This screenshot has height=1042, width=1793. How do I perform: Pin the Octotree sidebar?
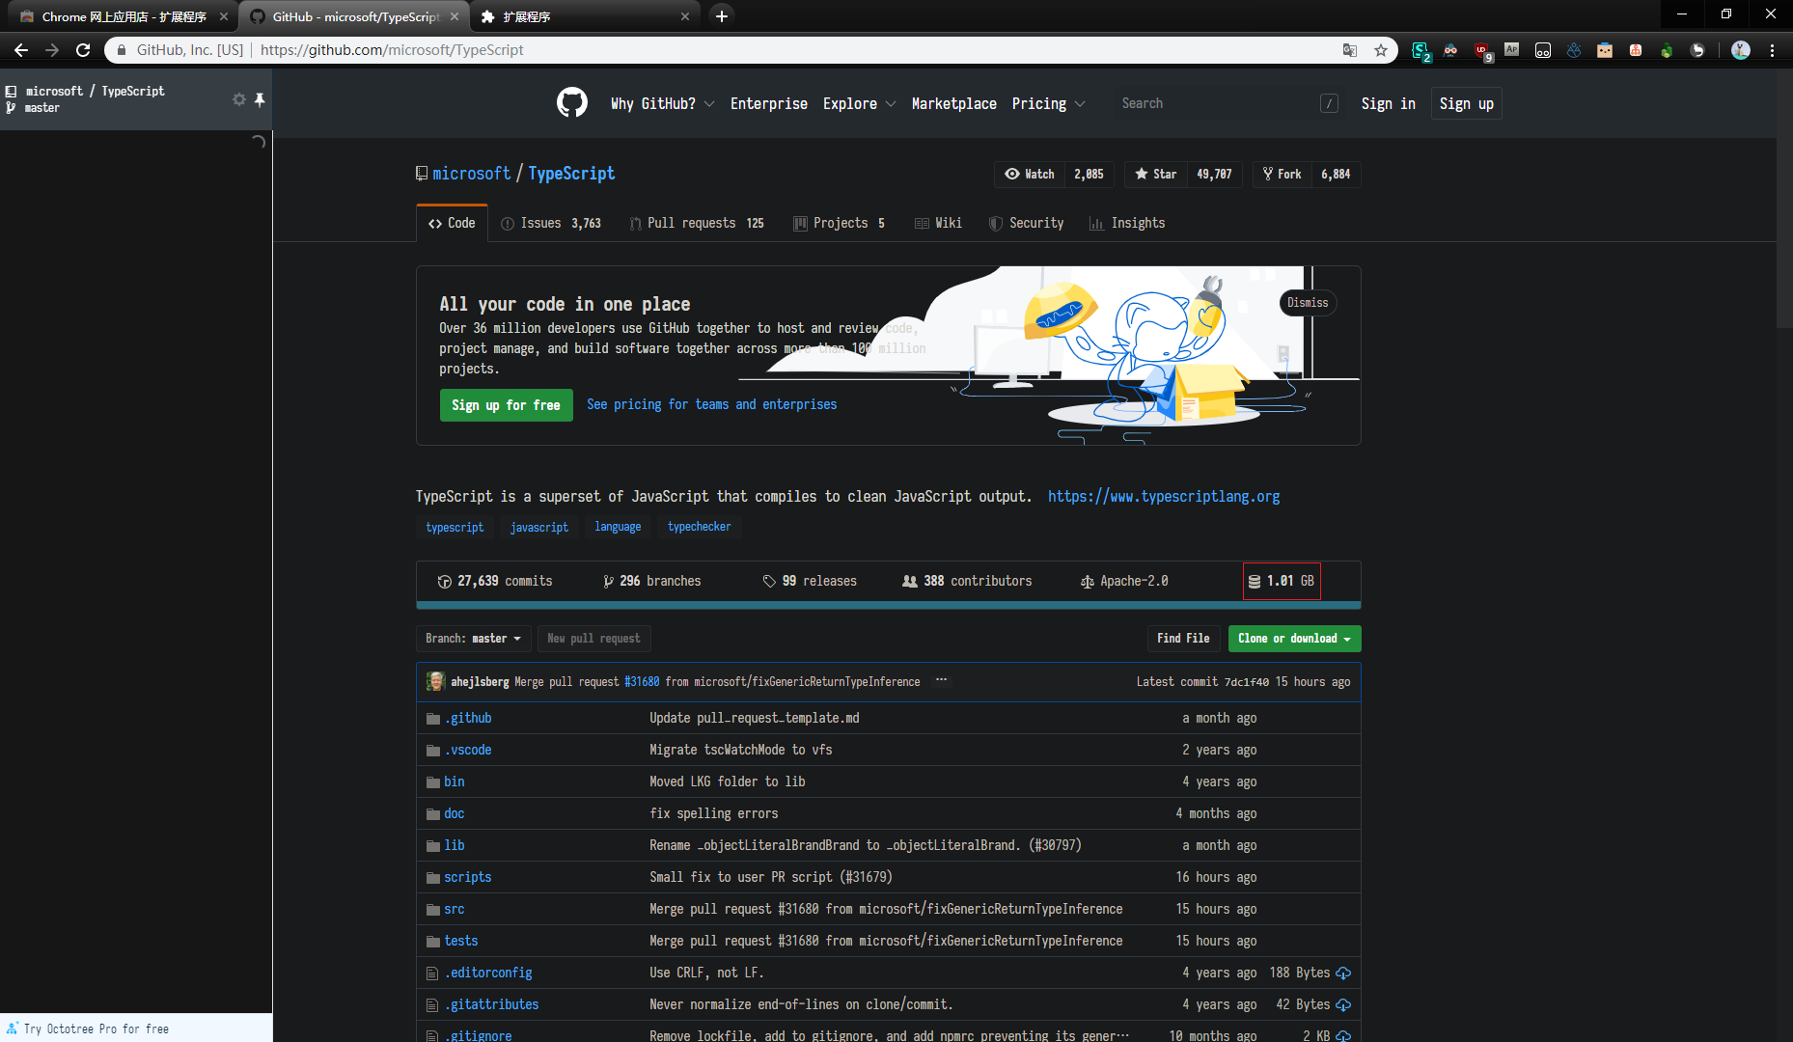(x=260, y=99)
